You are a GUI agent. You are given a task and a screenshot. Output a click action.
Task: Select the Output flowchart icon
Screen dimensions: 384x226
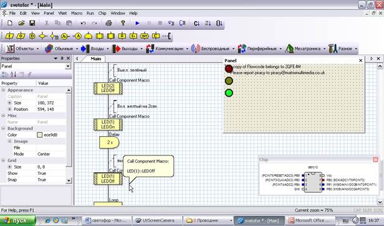point(21,36)
